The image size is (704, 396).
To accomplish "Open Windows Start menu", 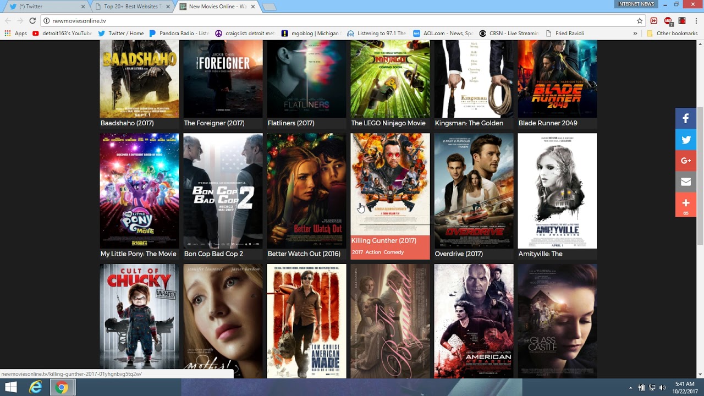I will pos(10,387).
